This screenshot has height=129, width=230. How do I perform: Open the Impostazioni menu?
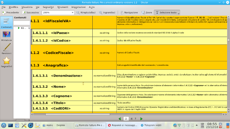(x=79, y=7)
